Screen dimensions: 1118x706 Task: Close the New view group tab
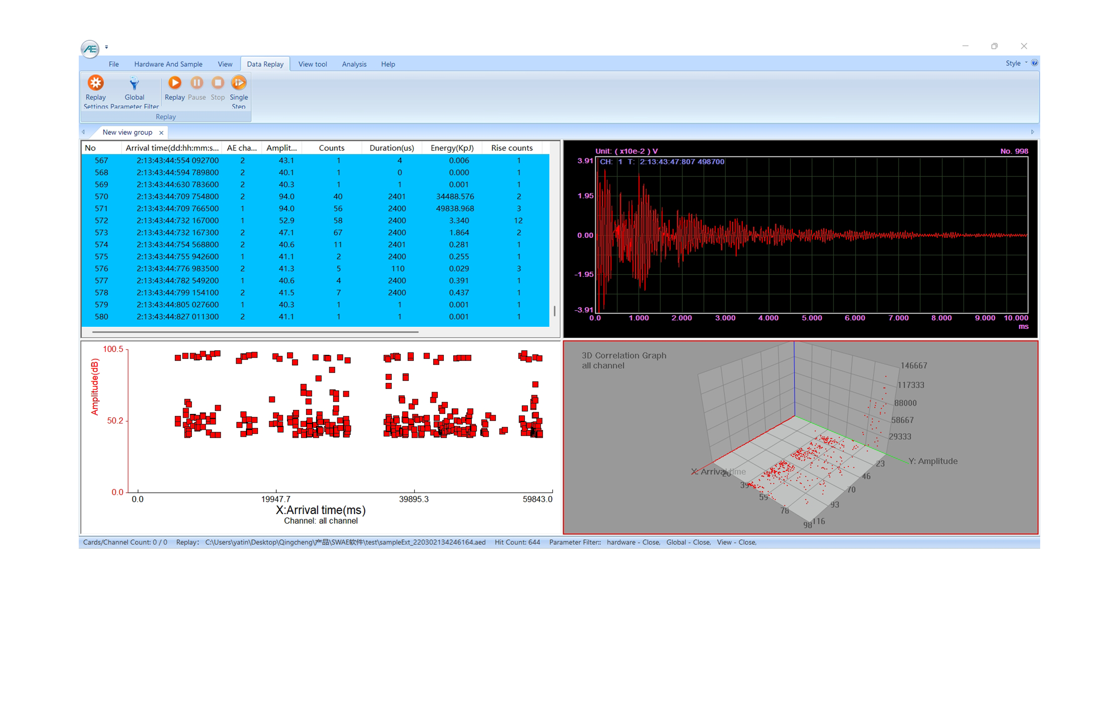(161, 133)
